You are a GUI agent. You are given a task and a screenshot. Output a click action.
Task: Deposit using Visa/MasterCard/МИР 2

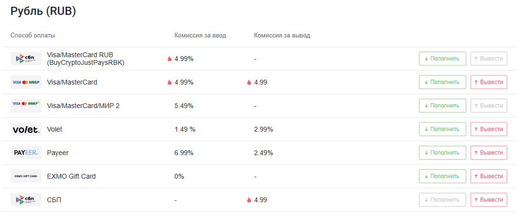[x=442, y=106]
